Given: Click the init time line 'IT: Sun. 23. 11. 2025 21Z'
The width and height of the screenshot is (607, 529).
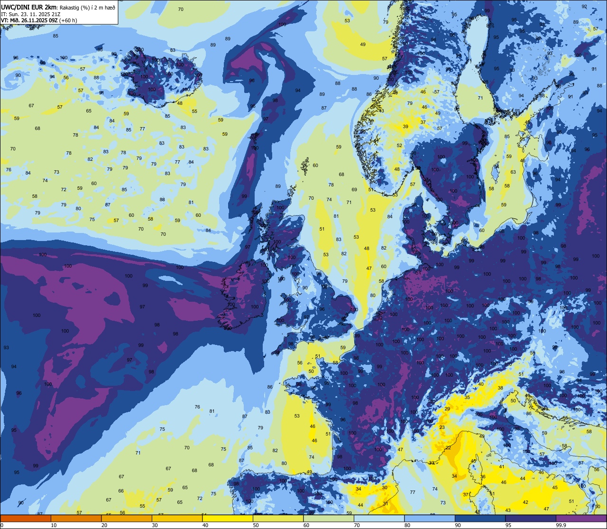Looking at the screenshot, I should pyautogui.click(x=30, y=14).
